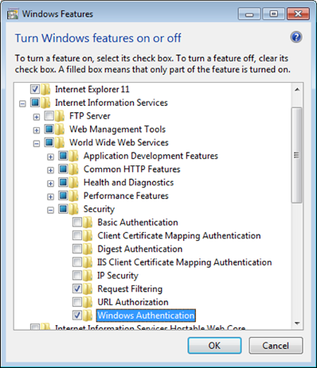This screenshot has height=368, width=317.
Task: Uncheck the Windows Authentication checkbox
Action: (x=77, y=315)
